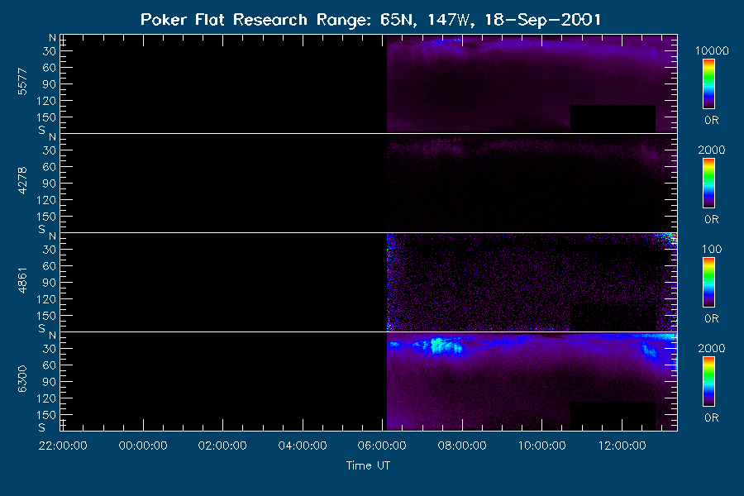
Task: Click the N label atop the 5577 panel
Action: coord(52,38)
